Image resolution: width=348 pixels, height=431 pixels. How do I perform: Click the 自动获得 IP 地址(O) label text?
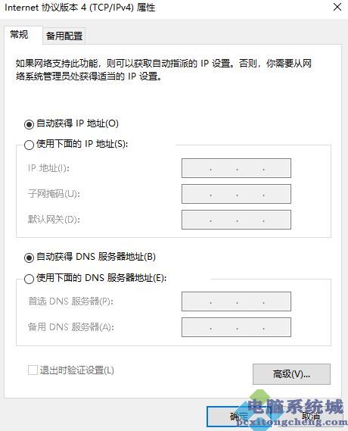(x=77, y=123)
